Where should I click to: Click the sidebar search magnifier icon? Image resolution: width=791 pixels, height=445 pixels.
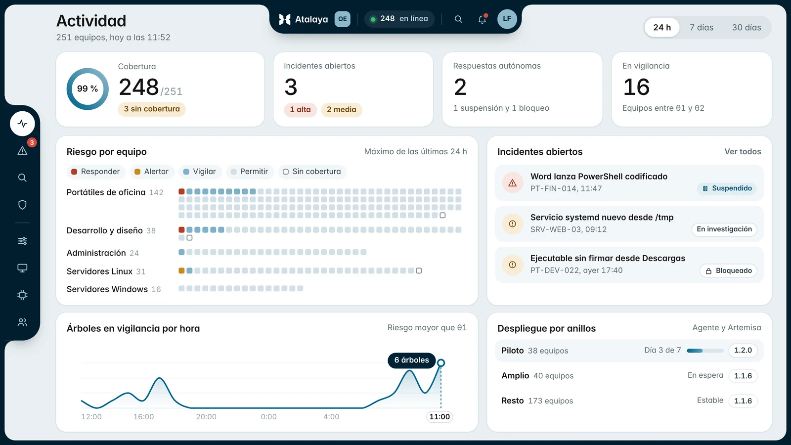pyautogui.click(x=22, y=178)
